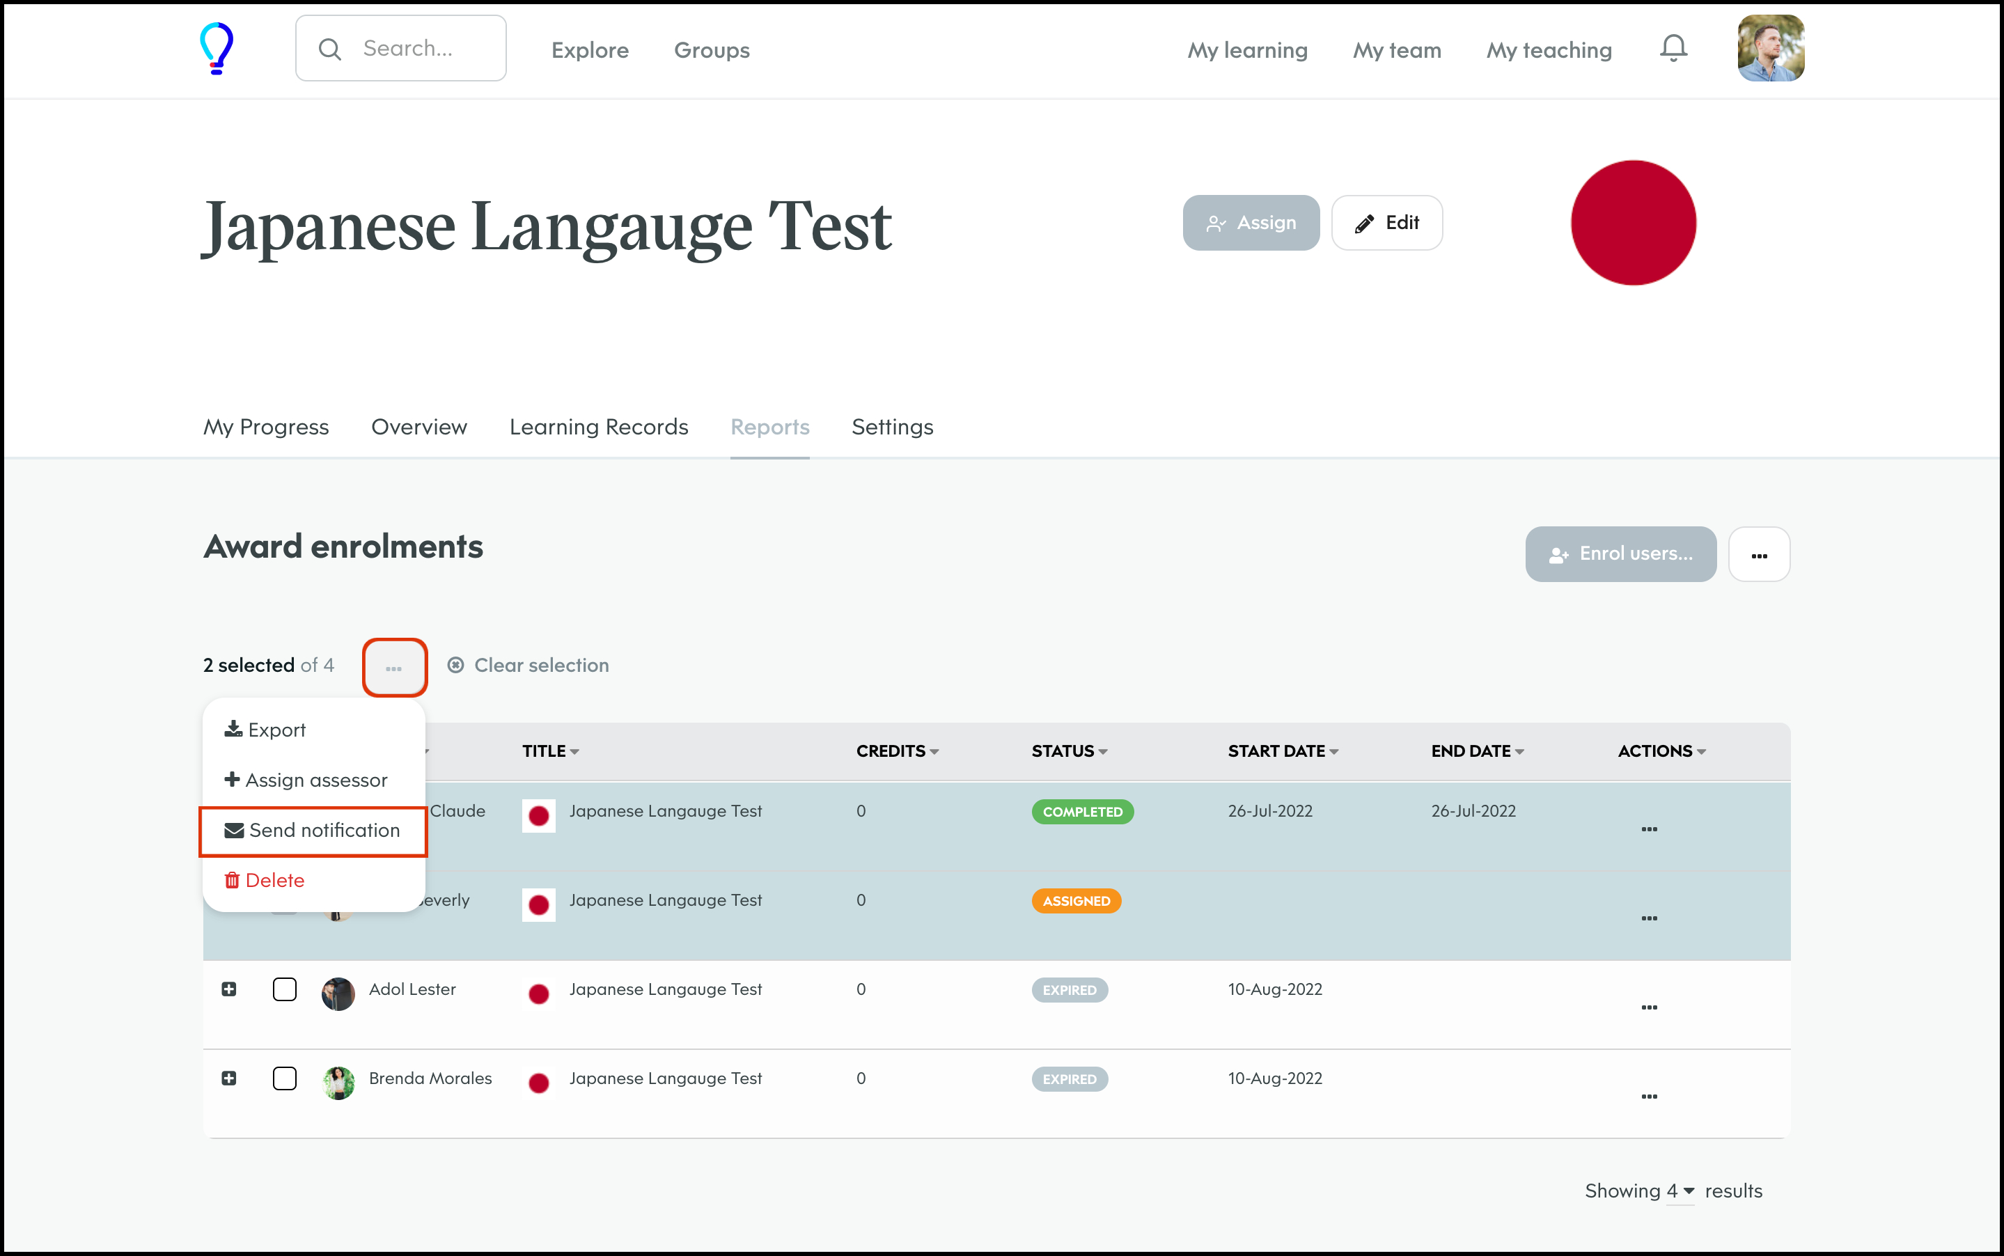2004x1256 pixels.
Task: Switch to the Learning Records tab
Action: [598, 427]
